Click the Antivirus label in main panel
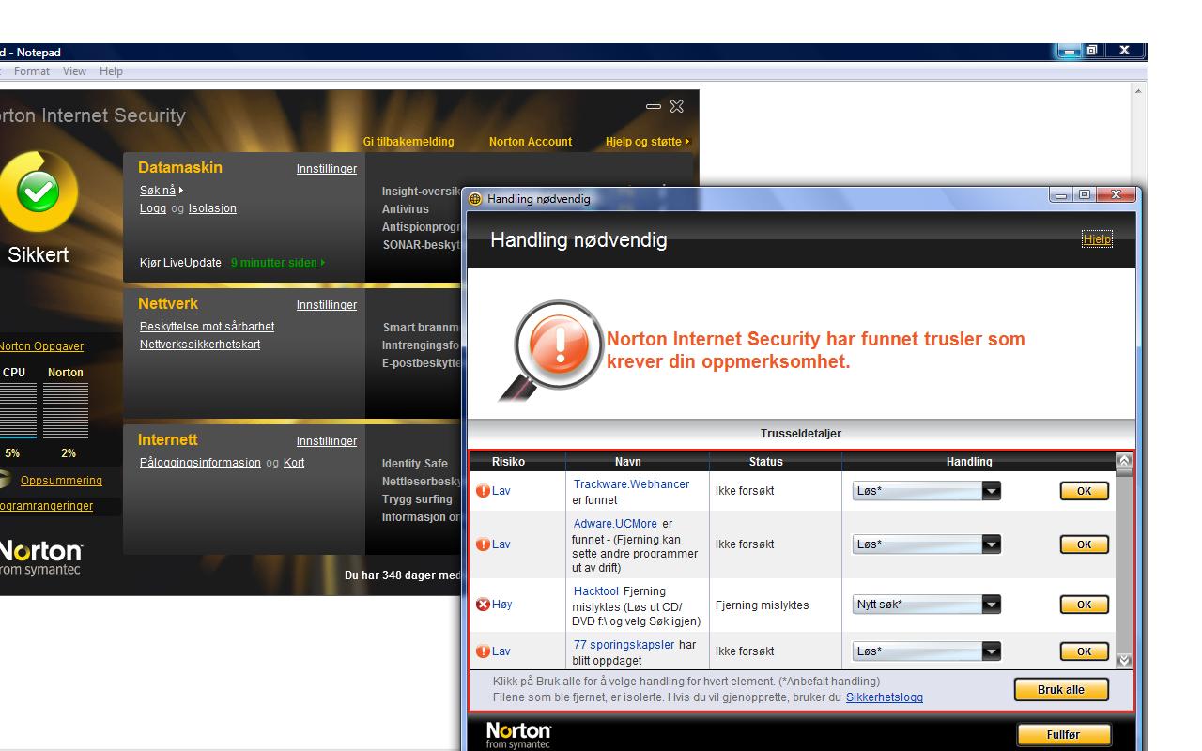 coord(406,209)
